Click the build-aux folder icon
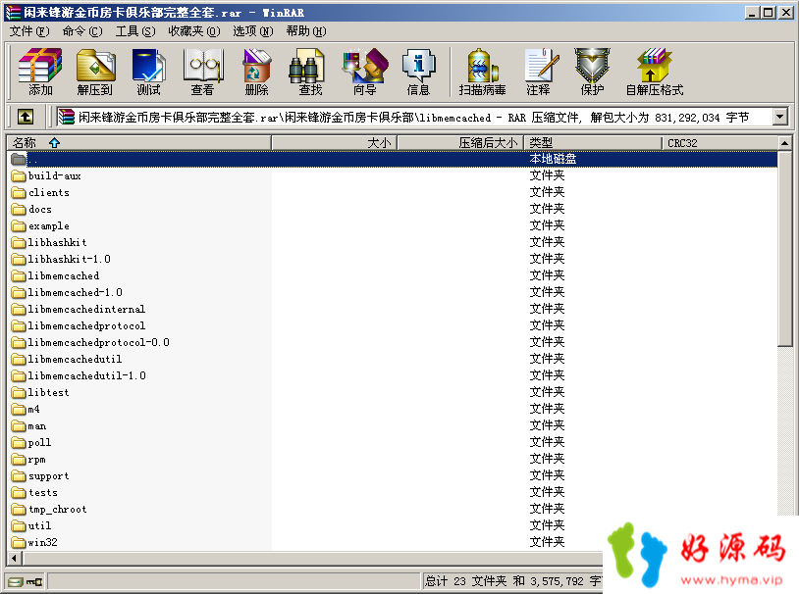This screenshot has height=594, width=799. pos(19,176)
